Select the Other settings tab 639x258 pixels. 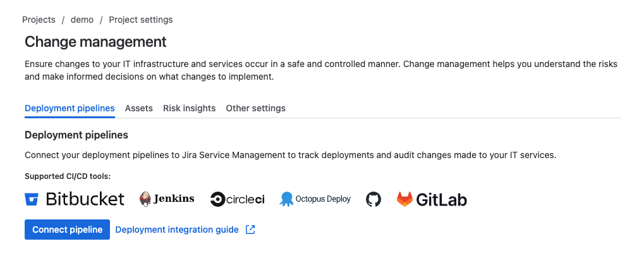(256, 108)
